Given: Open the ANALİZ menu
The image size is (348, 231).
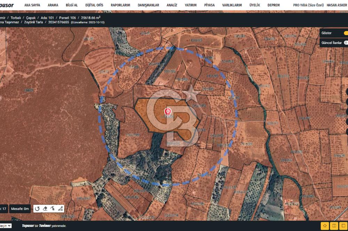Looking at the screenshot, I should tap(172, 5).
